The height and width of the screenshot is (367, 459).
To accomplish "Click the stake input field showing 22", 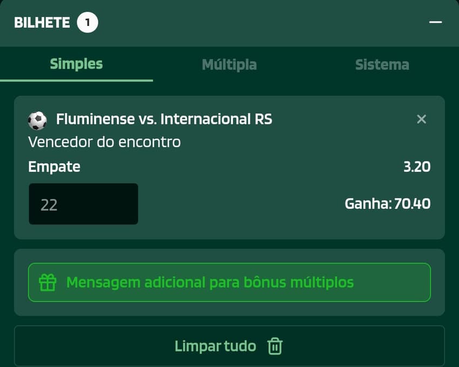I will tap(83, 204).
